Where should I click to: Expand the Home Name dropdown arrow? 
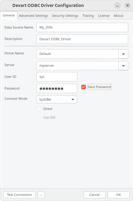(123, 54)
